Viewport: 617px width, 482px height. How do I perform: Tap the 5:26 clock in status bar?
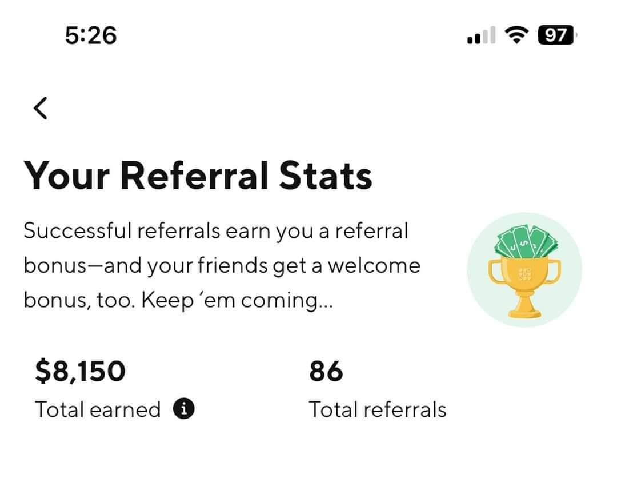(x=91, y=35)
